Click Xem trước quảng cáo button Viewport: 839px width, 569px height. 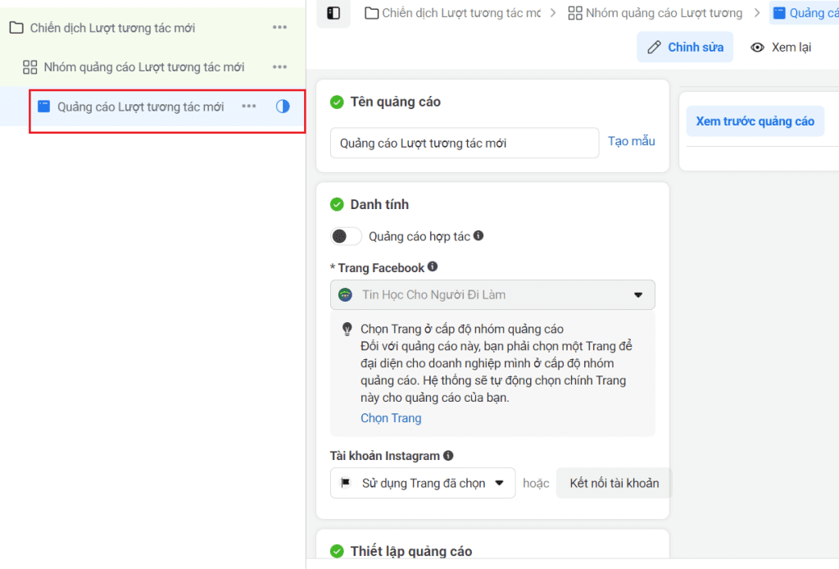point(755,121)
